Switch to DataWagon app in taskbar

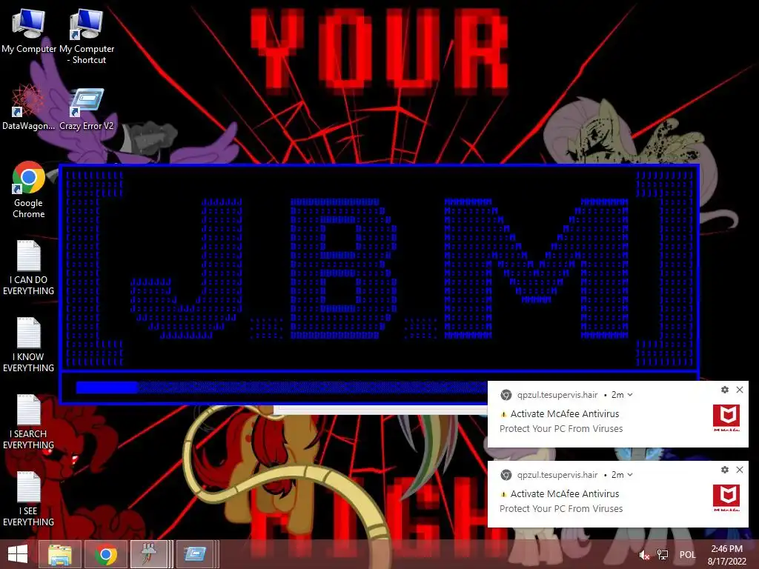pyautogui.click(x=150, y=554)
